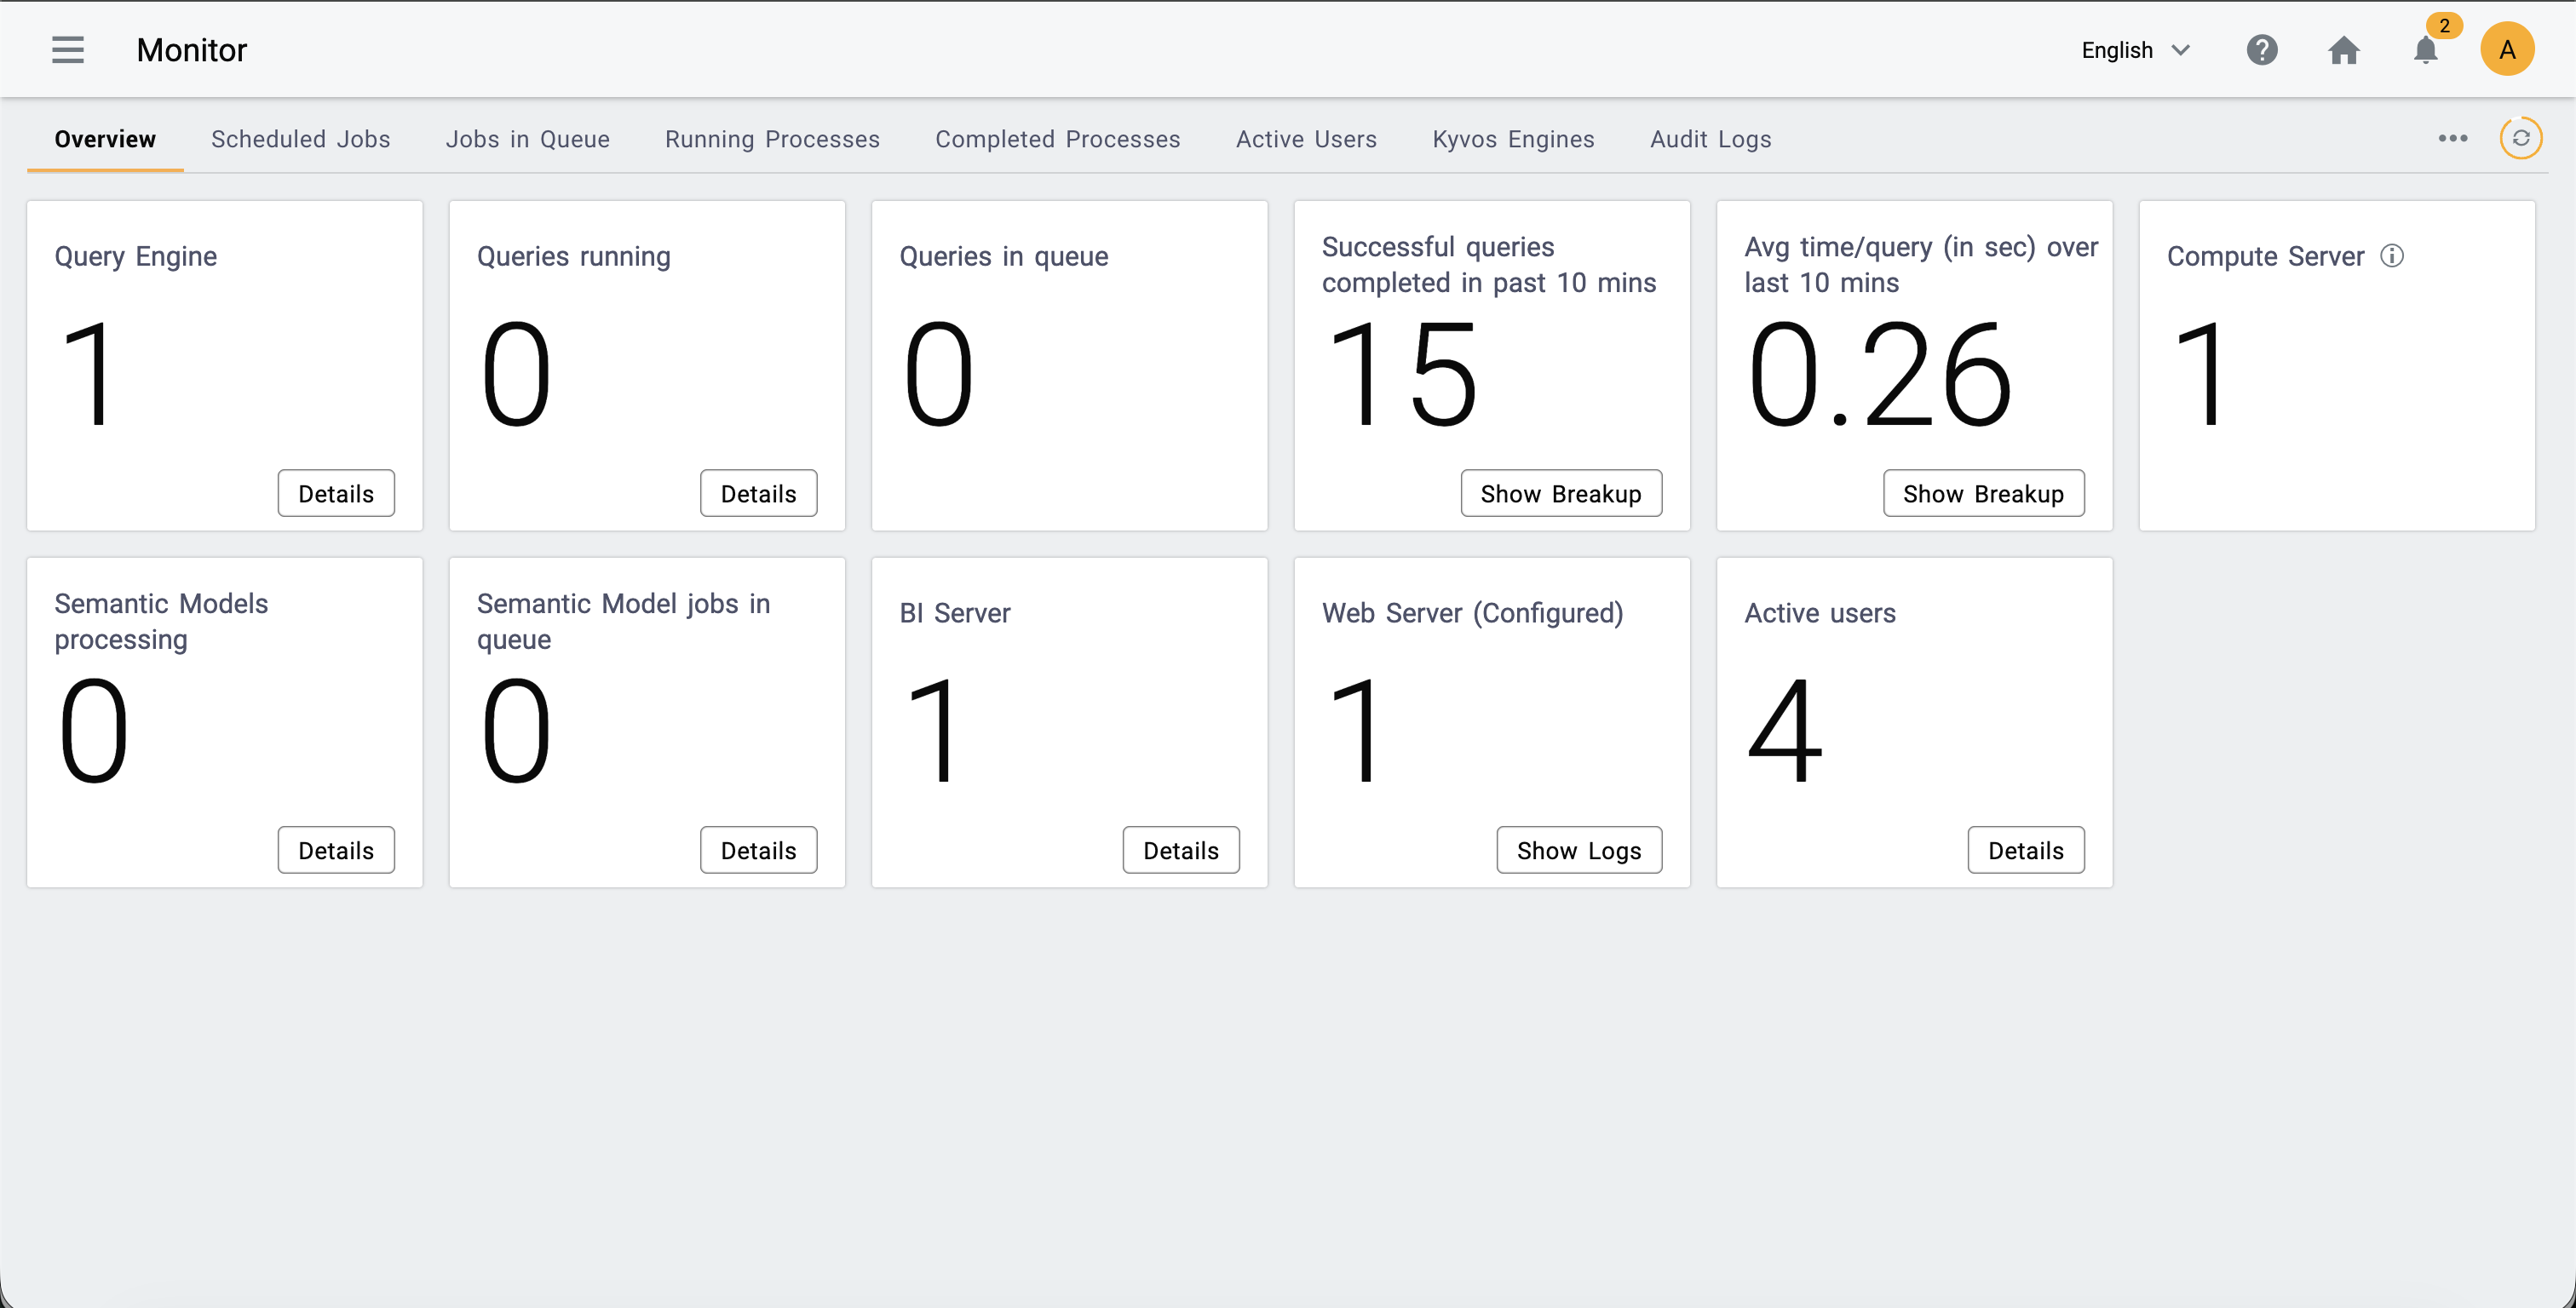Expand the language selector chevron

pos(2182,50)
